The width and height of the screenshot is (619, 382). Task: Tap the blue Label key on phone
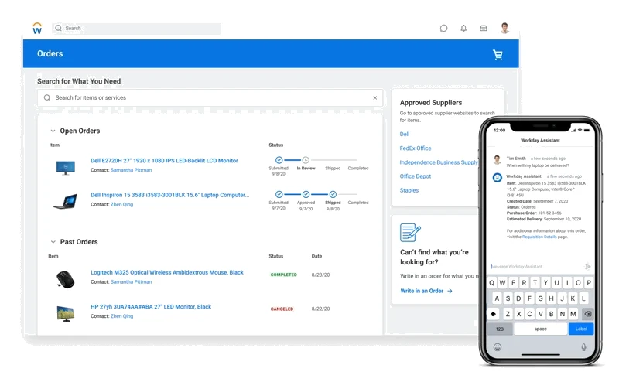point(581,329)
